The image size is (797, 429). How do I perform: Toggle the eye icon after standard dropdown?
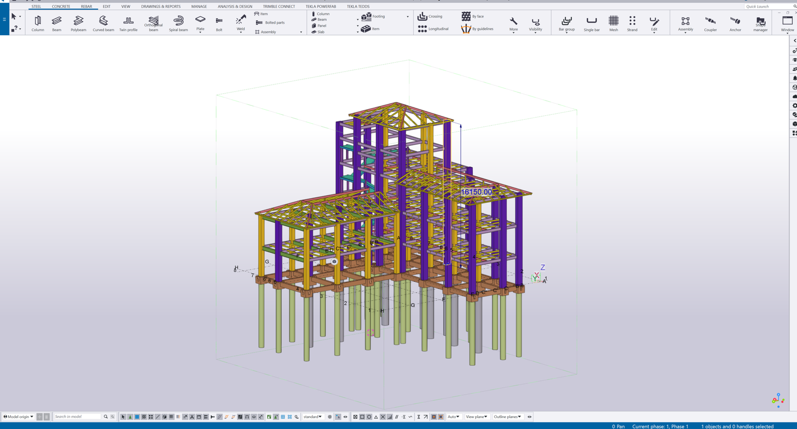[x=345, y=417]
